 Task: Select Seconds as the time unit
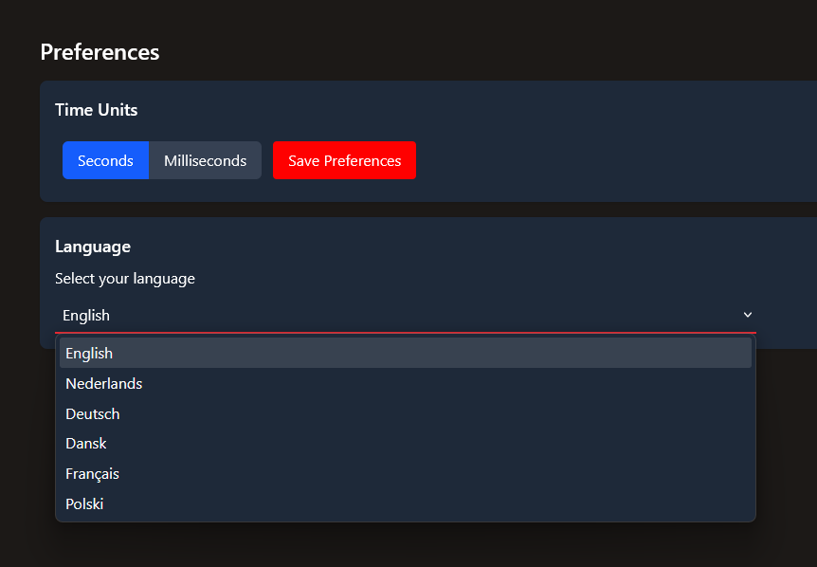[105, 161]
